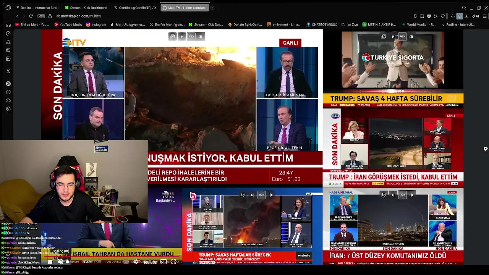Take a snapshot with the capture icon
This screenshot has height=275, width=489.
point(422,16)
